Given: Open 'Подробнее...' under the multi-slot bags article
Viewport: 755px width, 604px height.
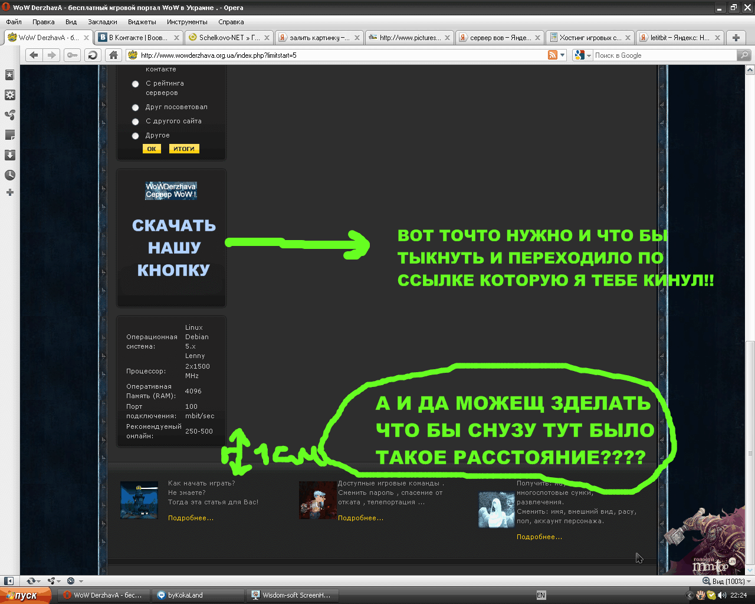Looking at the screenshot, I should click(x=539, y=537).
